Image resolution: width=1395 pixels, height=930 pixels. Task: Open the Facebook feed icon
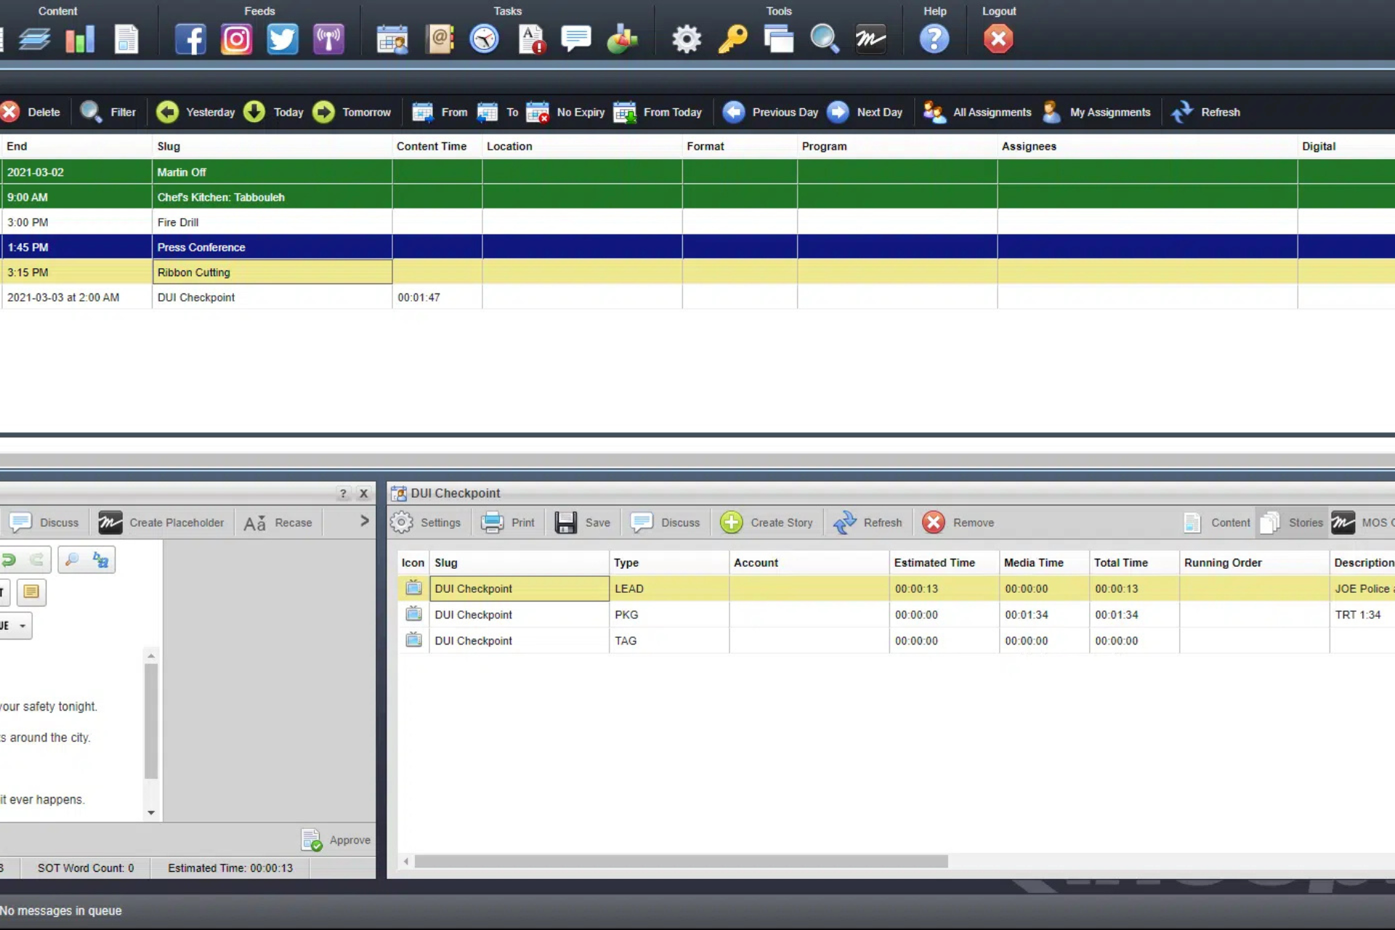(x=190, y=39)
